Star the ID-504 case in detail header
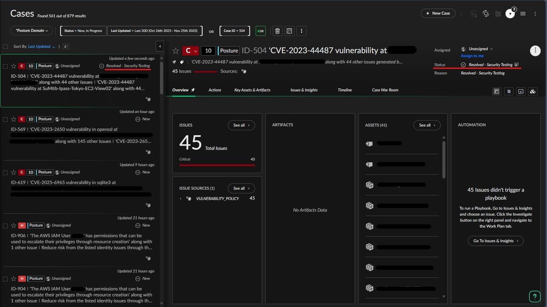Screen dimensions: 547x307 coord(175,51)
